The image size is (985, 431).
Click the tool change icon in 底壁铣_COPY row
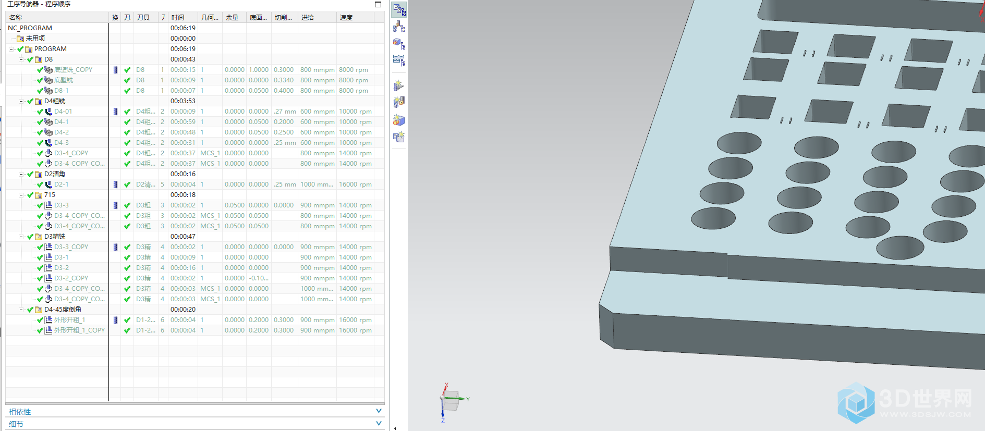coord(115,70)
